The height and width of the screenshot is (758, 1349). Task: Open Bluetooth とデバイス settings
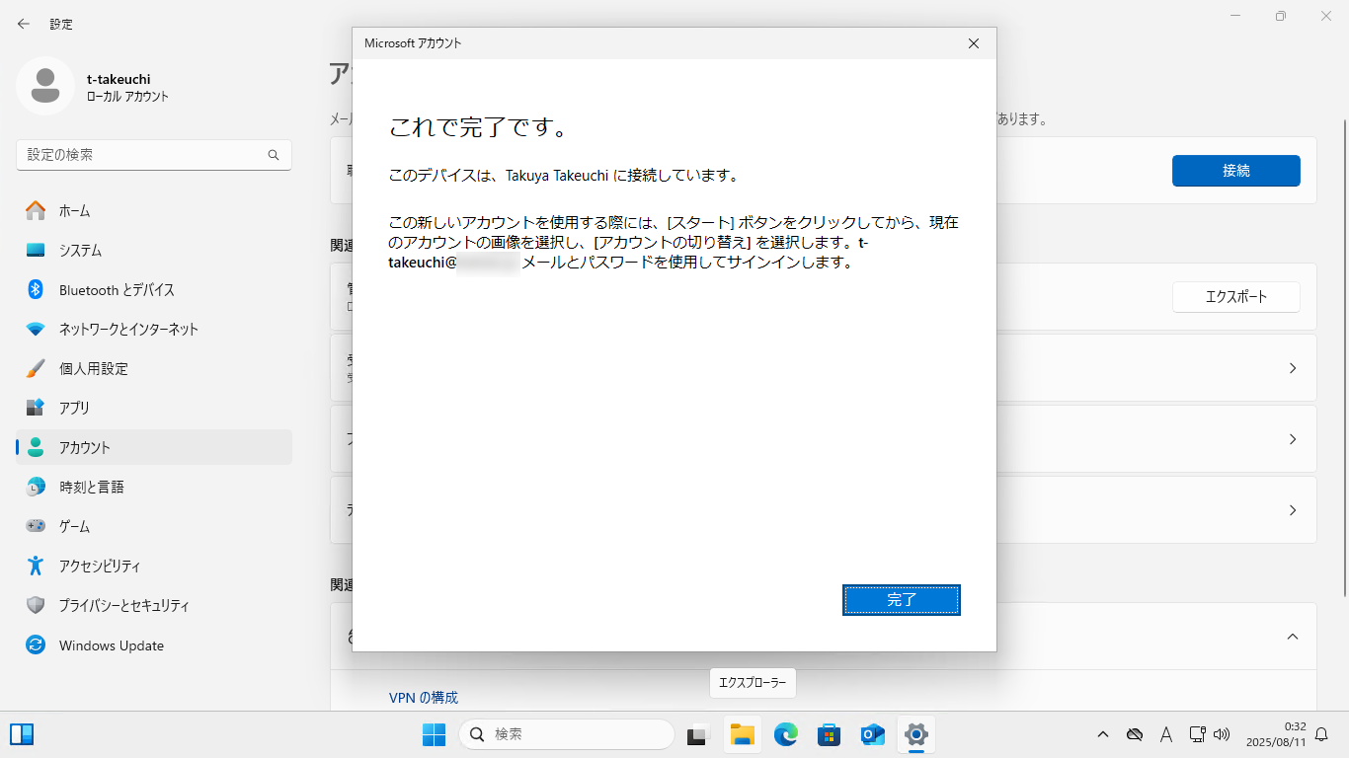[154, 289]
